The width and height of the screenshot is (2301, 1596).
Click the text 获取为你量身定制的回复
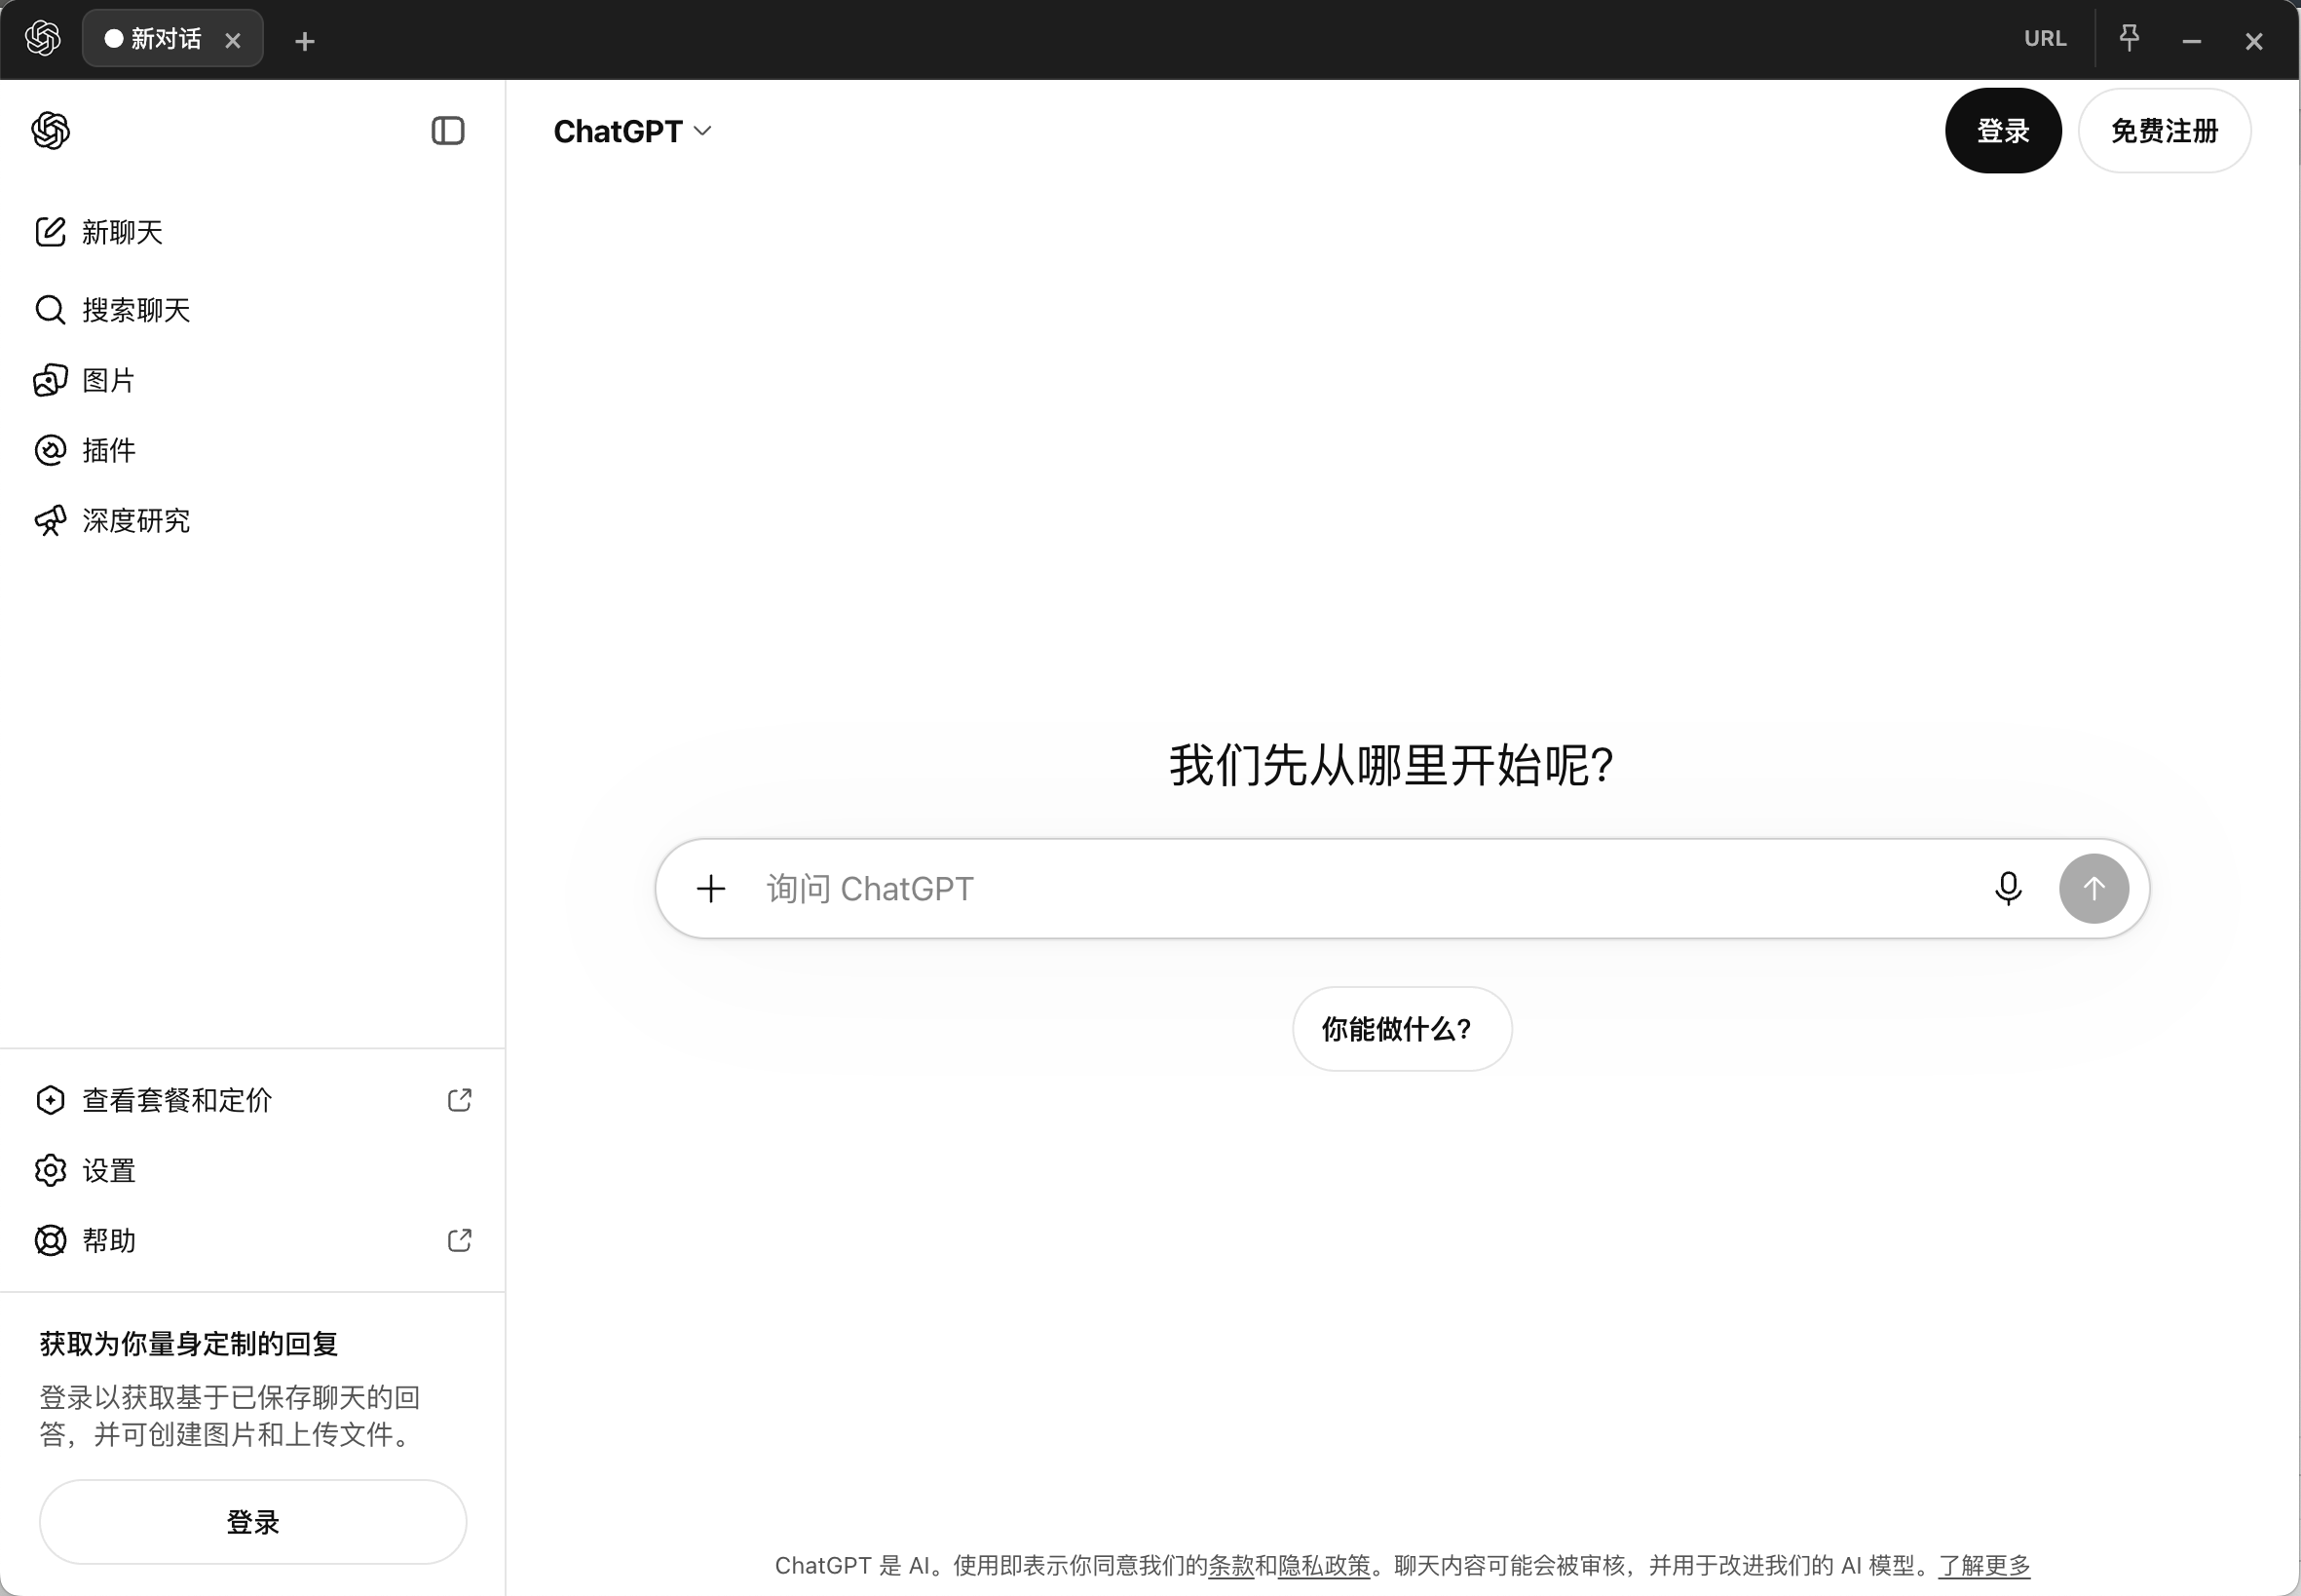(189, 1343)
